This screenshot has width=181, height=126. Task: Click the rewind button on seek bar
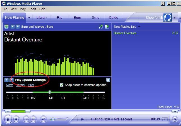[8, 111]
